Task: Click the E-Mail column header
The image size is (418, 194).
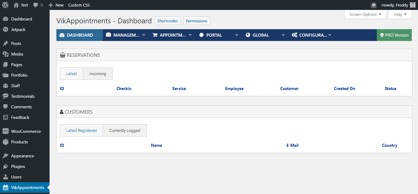Action: (293, 145)
